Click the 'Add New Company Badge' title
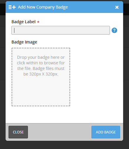Viewport: 129px width, 149px height. click(x=43, y=7)
